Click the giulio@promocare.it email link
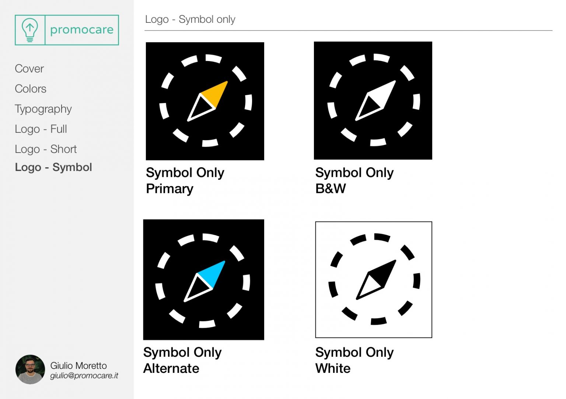The height and width of the screenshot is (399, 566). tap(84, 376)
